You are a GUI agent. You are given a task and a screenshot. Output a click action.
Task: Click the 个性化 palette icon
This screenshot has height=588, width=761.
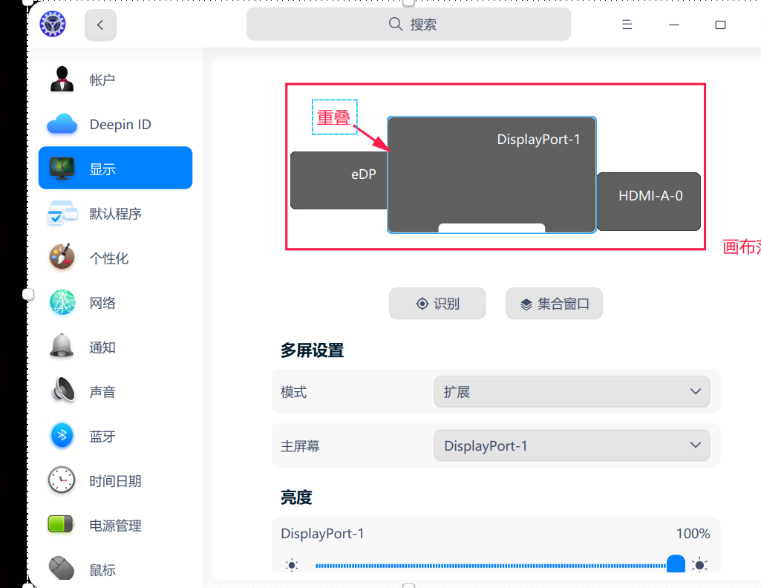pyautogui.click(x=62, y=257)
